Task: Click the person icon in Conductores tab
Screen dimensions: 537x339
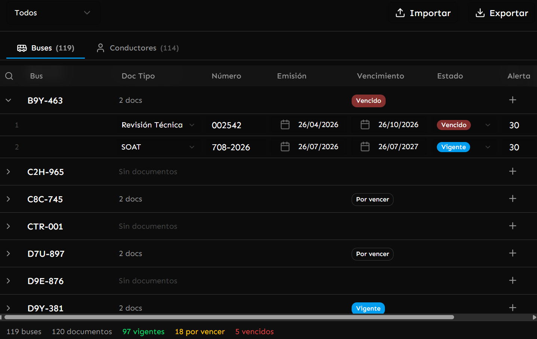Action: 101,48
